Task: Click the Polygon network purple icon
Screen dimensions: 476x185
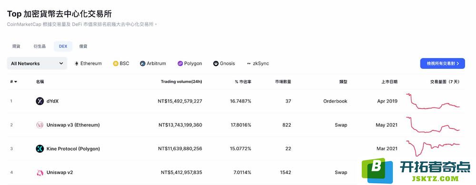Action: pyautogui.click(x=180, y=64)
